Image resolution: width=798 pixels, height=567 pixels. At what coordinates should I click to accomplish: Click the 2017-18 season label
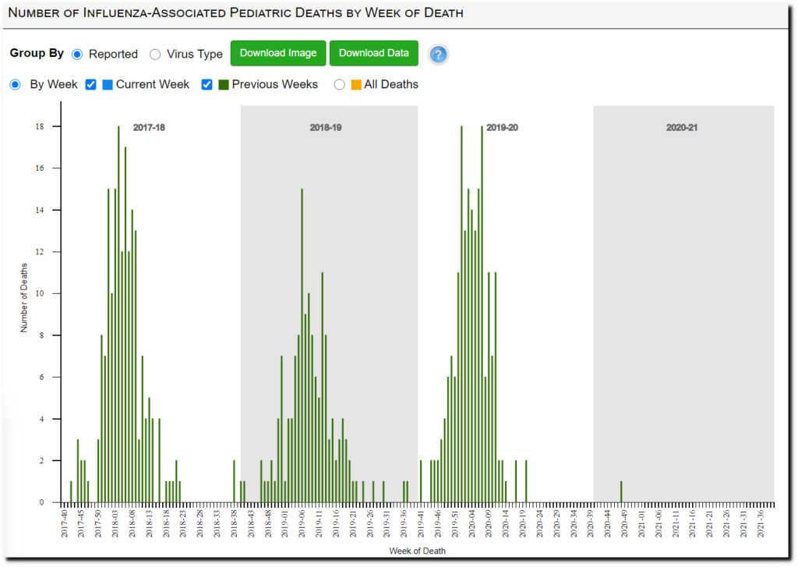150,127
